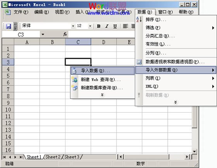Screen dimensions: 217x168
Task: Click inside the formula bar input
Action: point(102,34)
